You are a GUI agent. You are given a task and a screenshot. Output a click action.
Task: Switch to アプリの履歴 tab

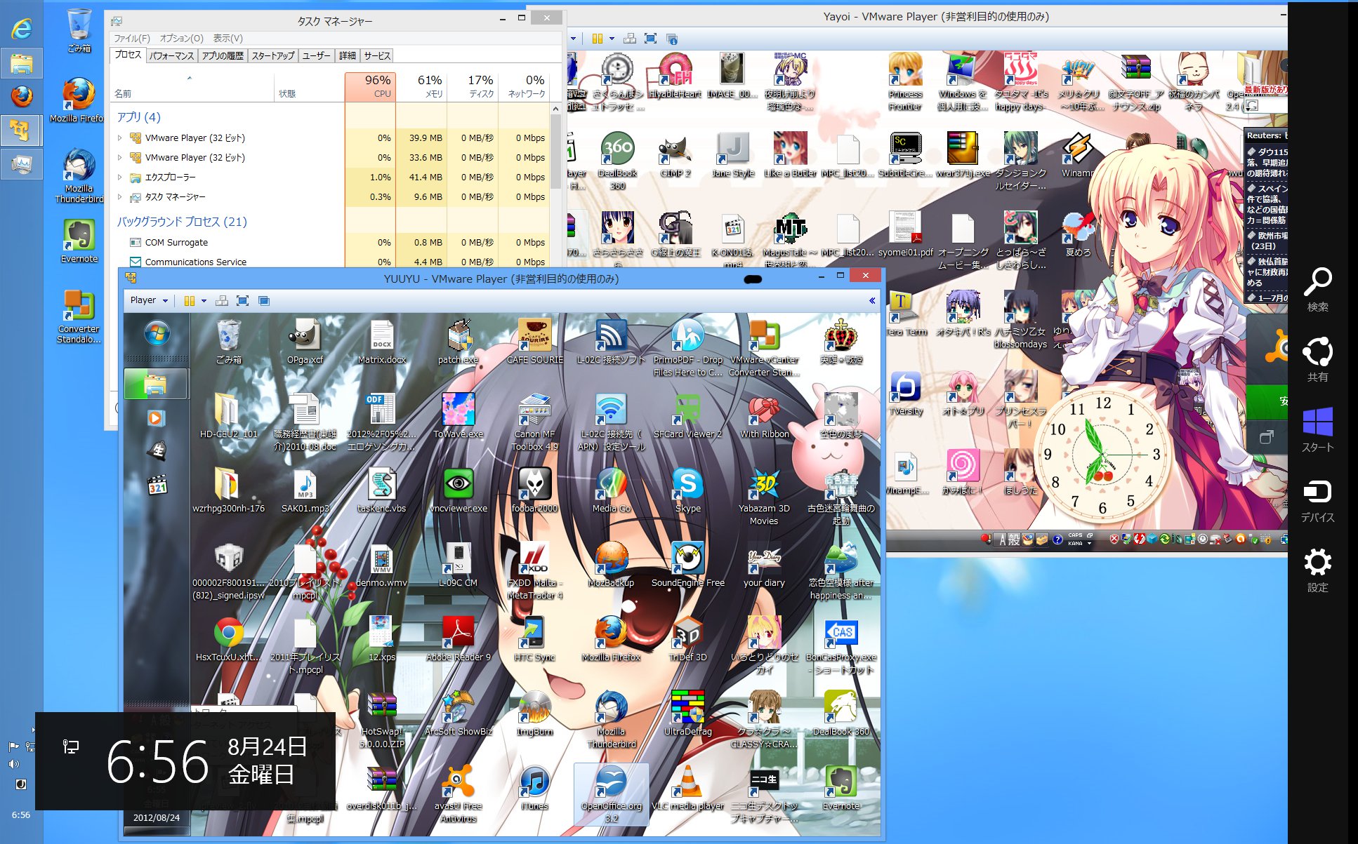pos(223,55)
